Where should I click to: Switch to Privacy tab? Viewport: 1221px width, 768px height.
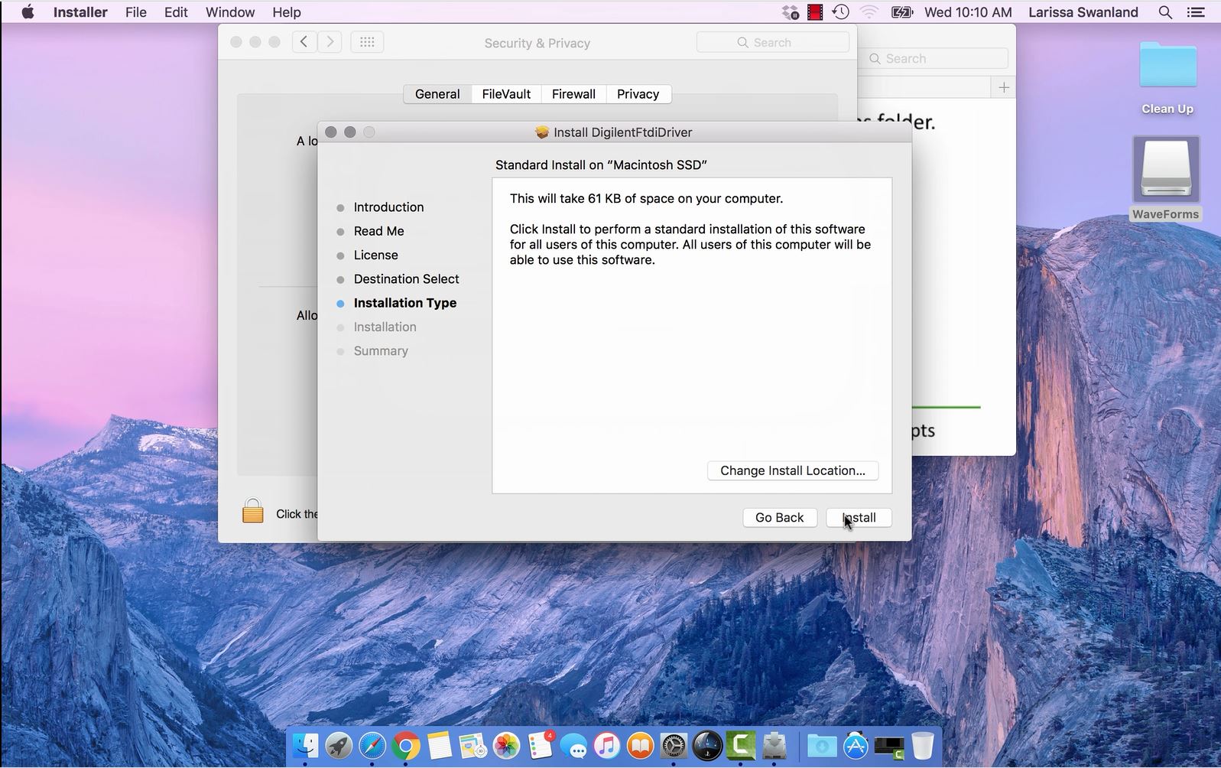click(x=638, y=94)
